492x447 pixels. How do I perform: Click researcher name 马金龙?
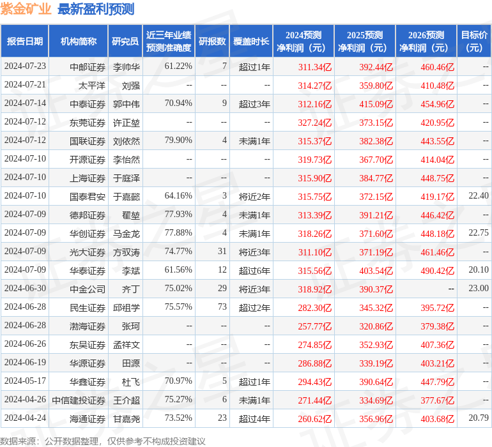point(127,233)
